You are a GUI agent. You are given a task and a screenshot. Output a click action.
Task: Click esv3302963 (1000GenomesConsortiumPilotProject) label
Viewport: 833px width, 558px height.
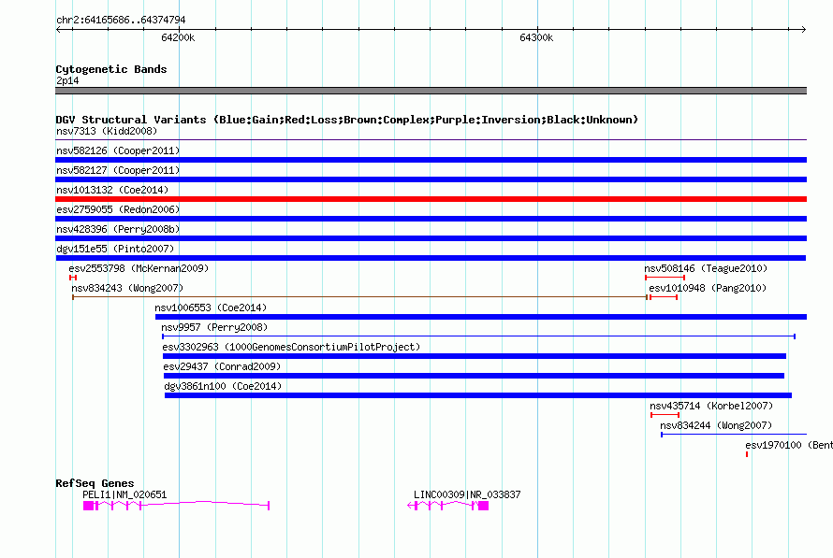(291, 347)
